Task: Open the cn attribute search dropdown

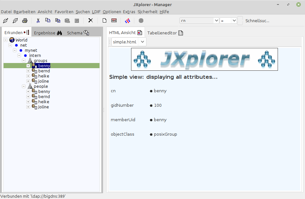Action: pos(216,21)
